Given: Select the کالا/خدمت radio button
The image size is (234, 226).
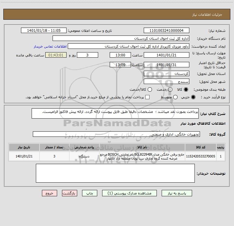Looking at the screenshot, I should (x=150, y=89).
